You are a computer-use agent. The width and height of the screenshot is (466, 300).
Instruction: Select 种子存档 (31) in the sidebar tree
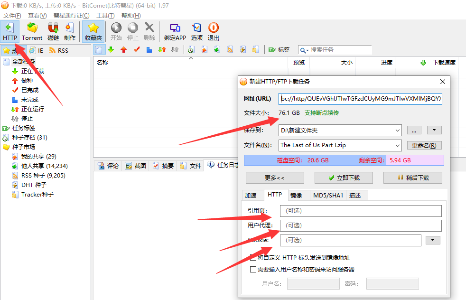25,138
